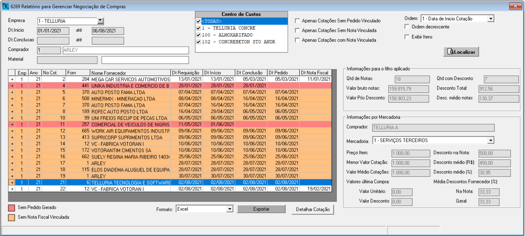This screenshot has width=525, height=236.
Task: Open the Empresa dropdown
Action: (100, 21)
